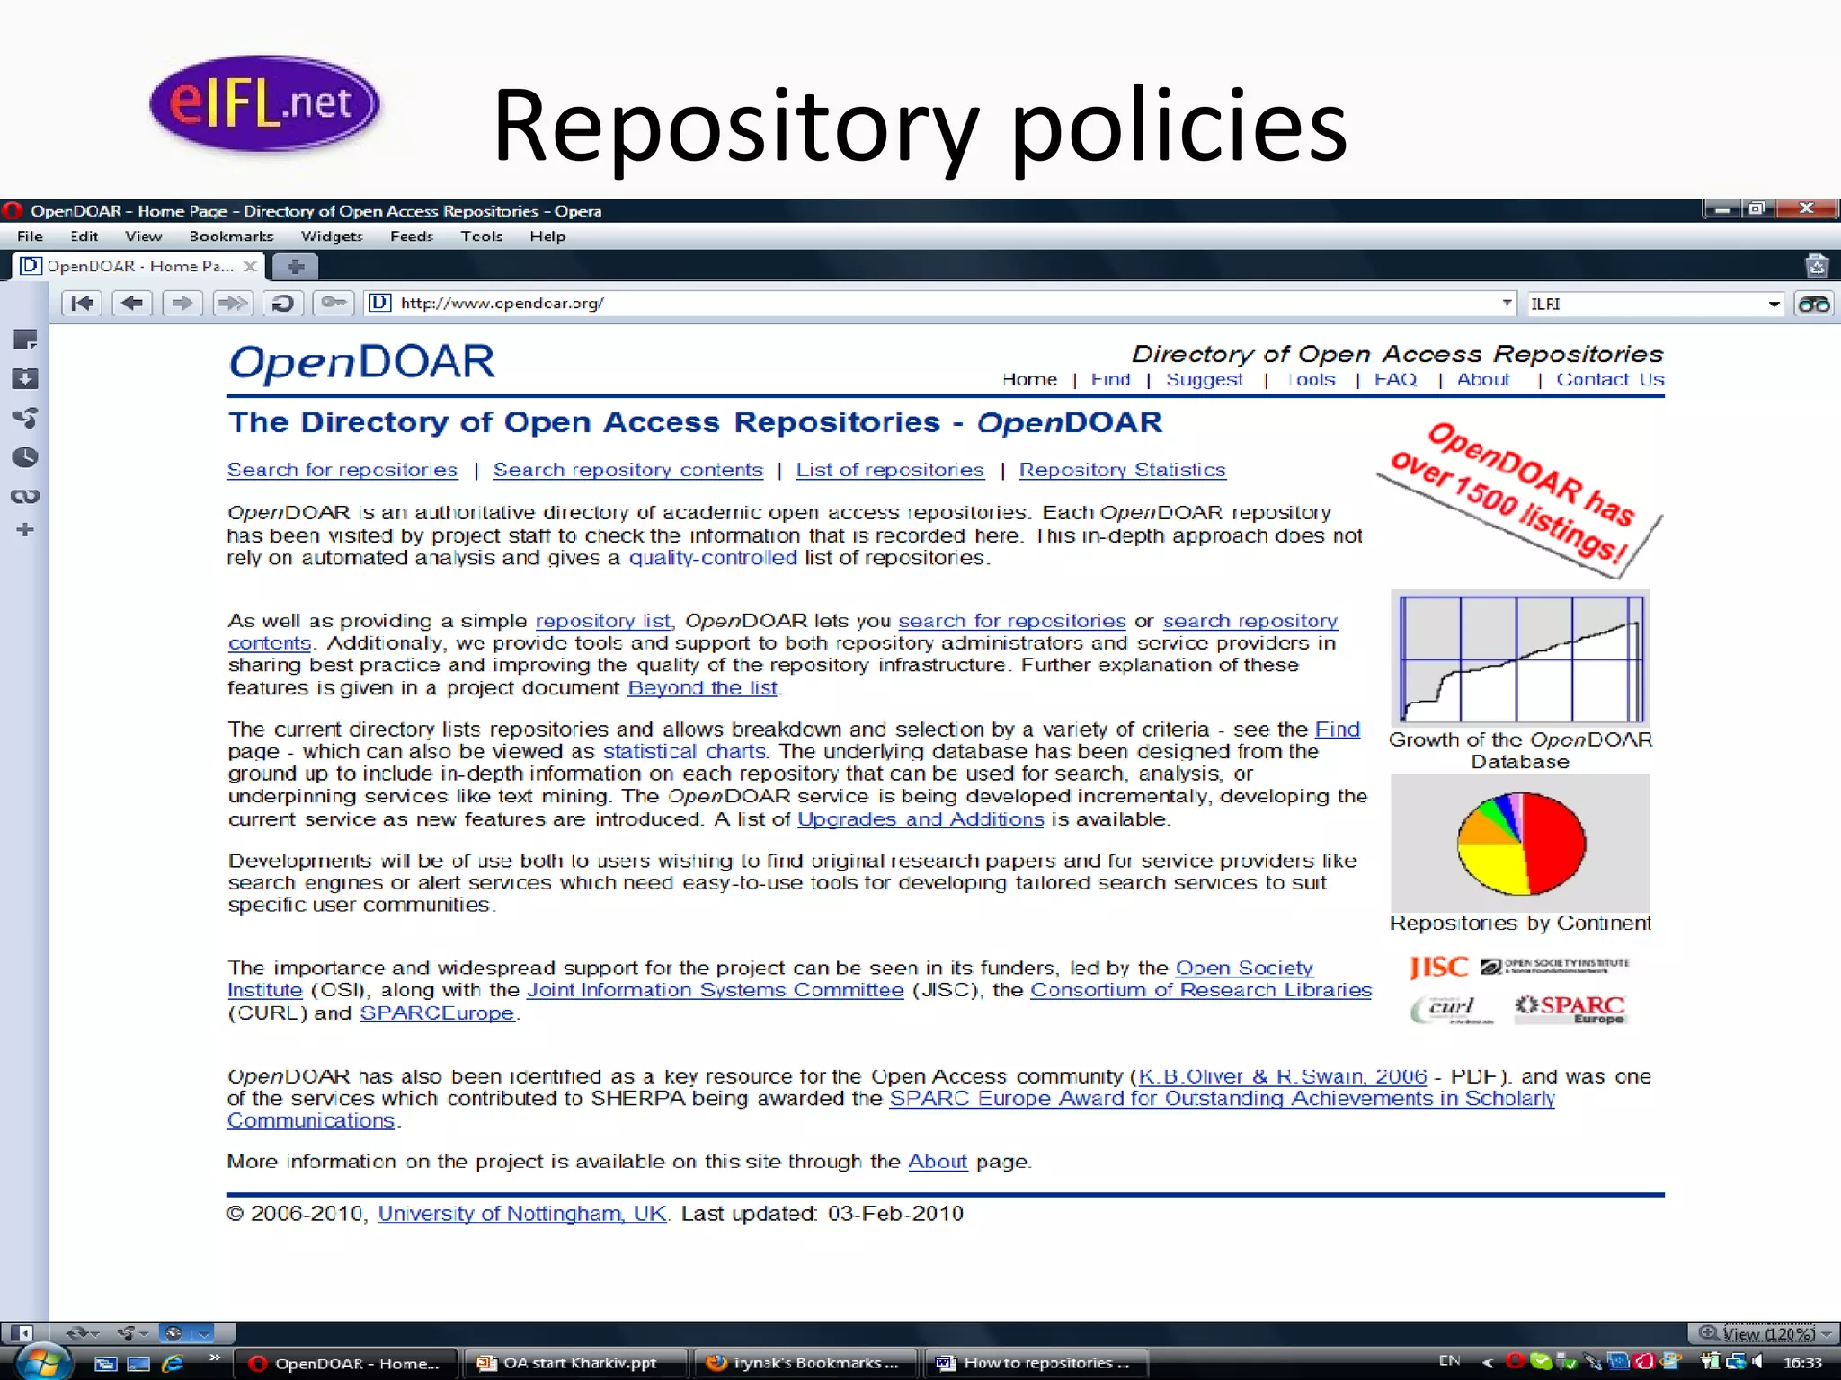
Task: Open Search repository contents link
Action: coord(628,470)
